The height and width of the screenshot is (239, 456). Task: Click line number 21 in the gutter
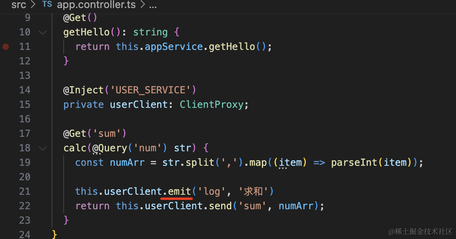[x=25, y=192]
